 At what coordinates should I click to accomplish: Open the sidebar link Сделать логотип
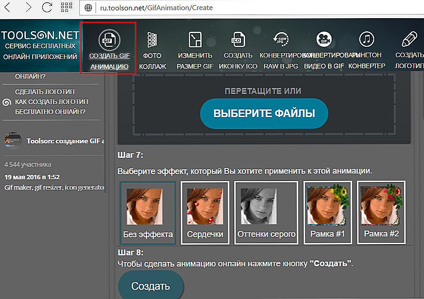point(44,92)
